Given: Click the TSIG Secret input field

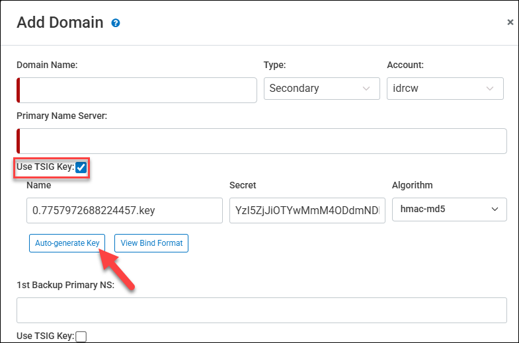Looking at the screenshot, I should tap(307, 210).
